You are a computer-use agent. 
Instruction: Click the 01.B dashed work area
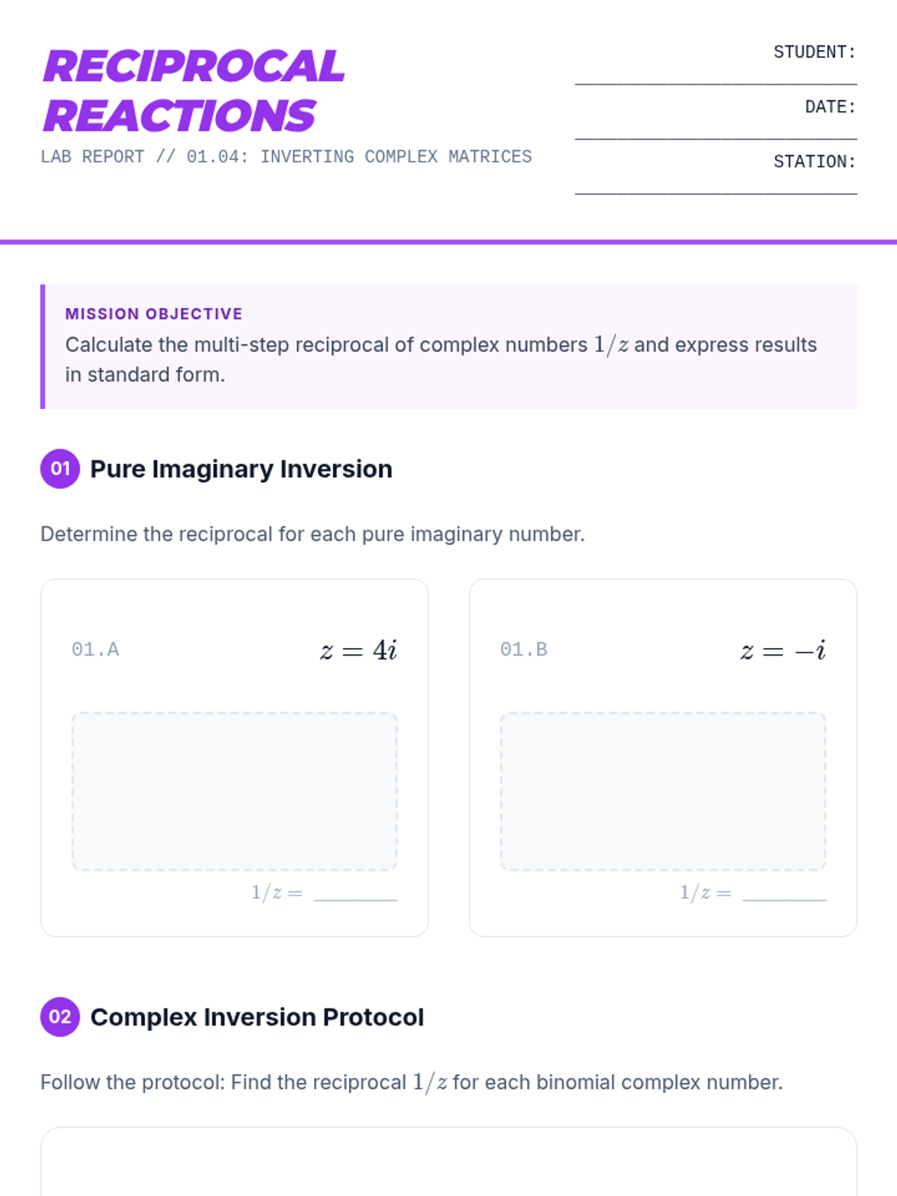click(x=662, y=791)
